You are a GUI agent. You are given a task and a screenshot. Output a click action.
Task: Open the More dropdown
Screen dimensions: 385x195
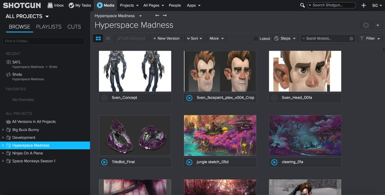click(217, 39)
